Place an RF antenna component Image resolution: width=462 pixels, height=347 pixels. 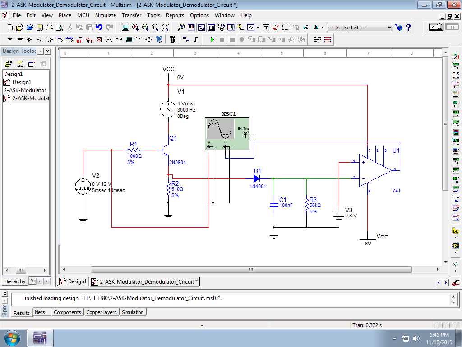click(139, 39)
